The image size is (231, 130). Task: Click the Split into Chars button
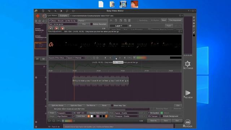76,105
